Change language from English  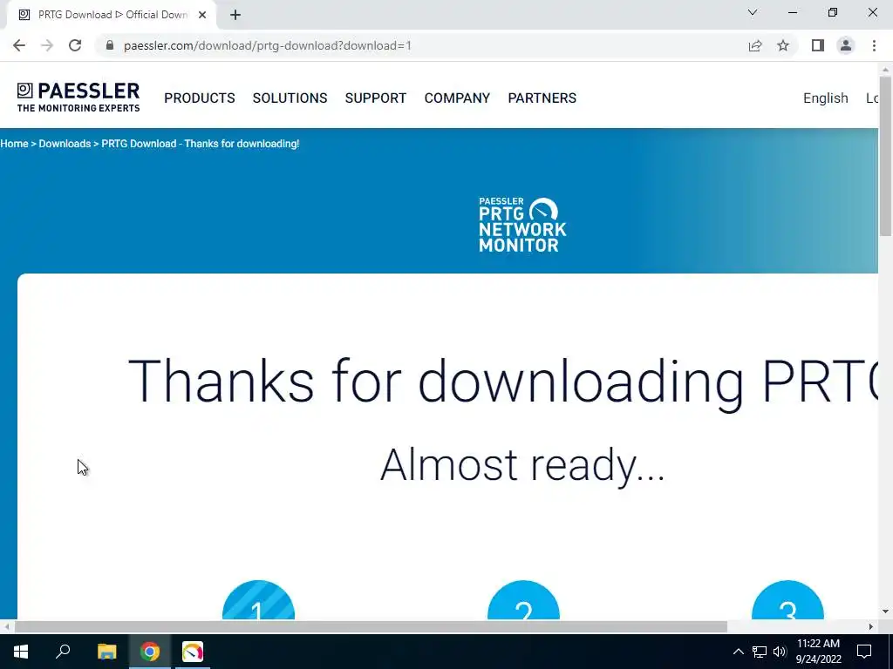click(x=825, y=98)
